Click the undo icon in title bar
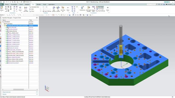 tap(7, 2)
